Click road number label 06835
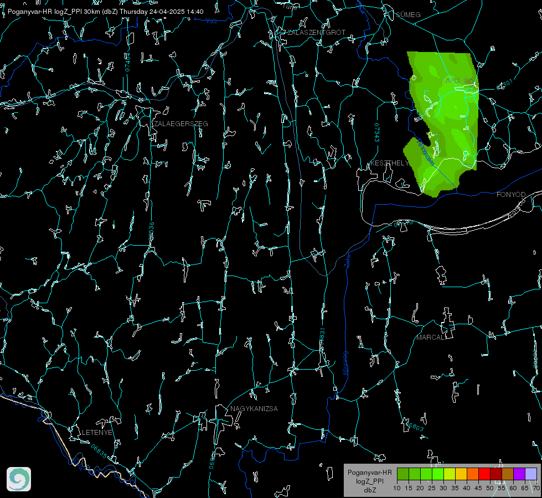 point(99,452)
